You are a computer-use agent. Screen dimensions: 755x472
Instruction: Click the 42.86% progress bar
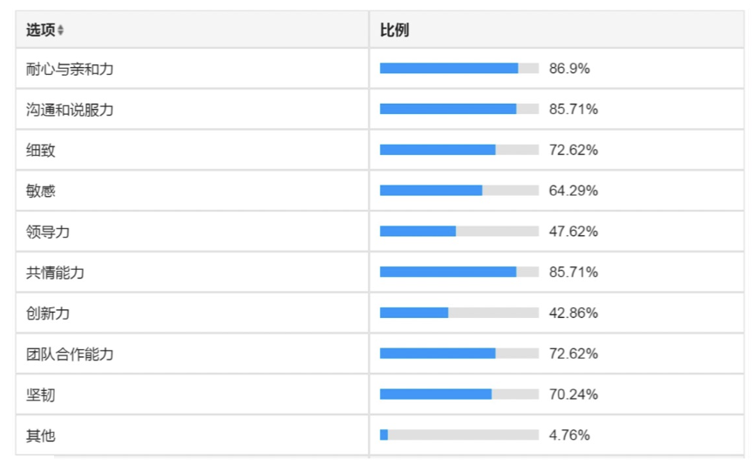459,313
